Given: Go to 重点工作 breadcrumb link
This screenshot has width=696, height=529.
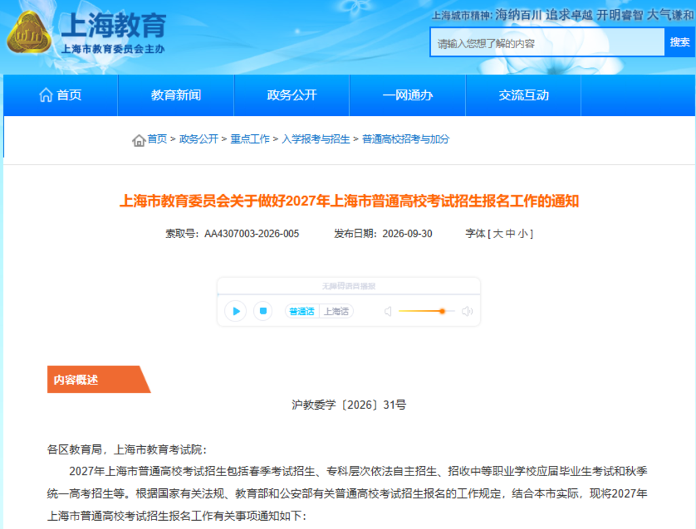Looking at the screenshot, I should 250,139.
